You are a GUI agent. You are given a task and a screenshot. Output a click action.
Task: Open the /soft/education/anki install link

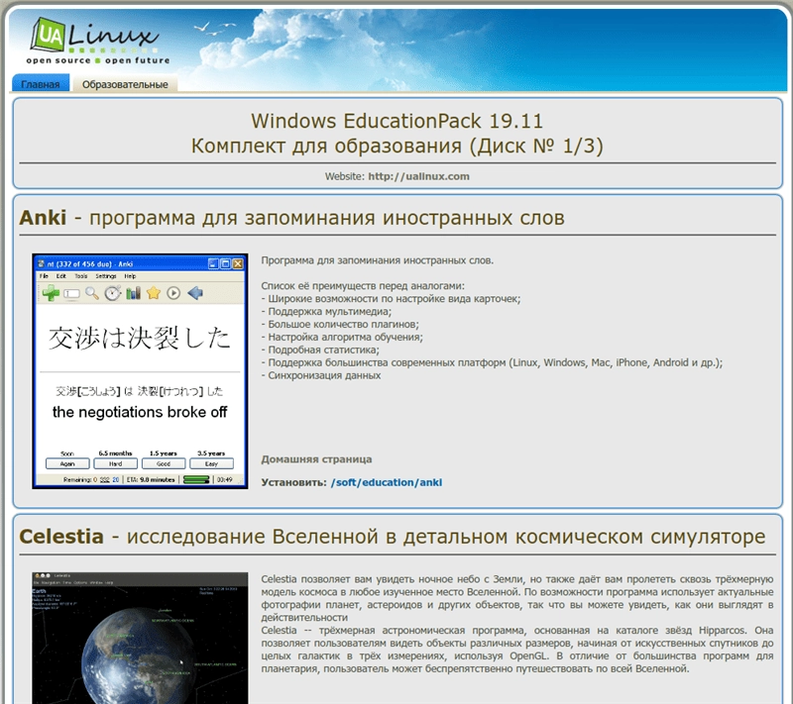tap(387, 482)
